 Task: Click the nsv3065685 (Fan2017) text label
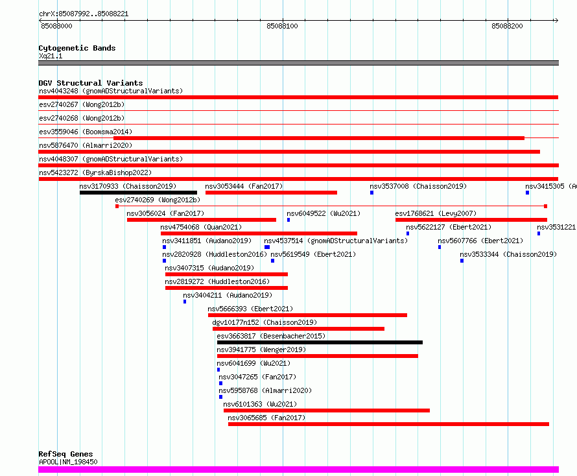pyautogui.click(x=266, y=418)
